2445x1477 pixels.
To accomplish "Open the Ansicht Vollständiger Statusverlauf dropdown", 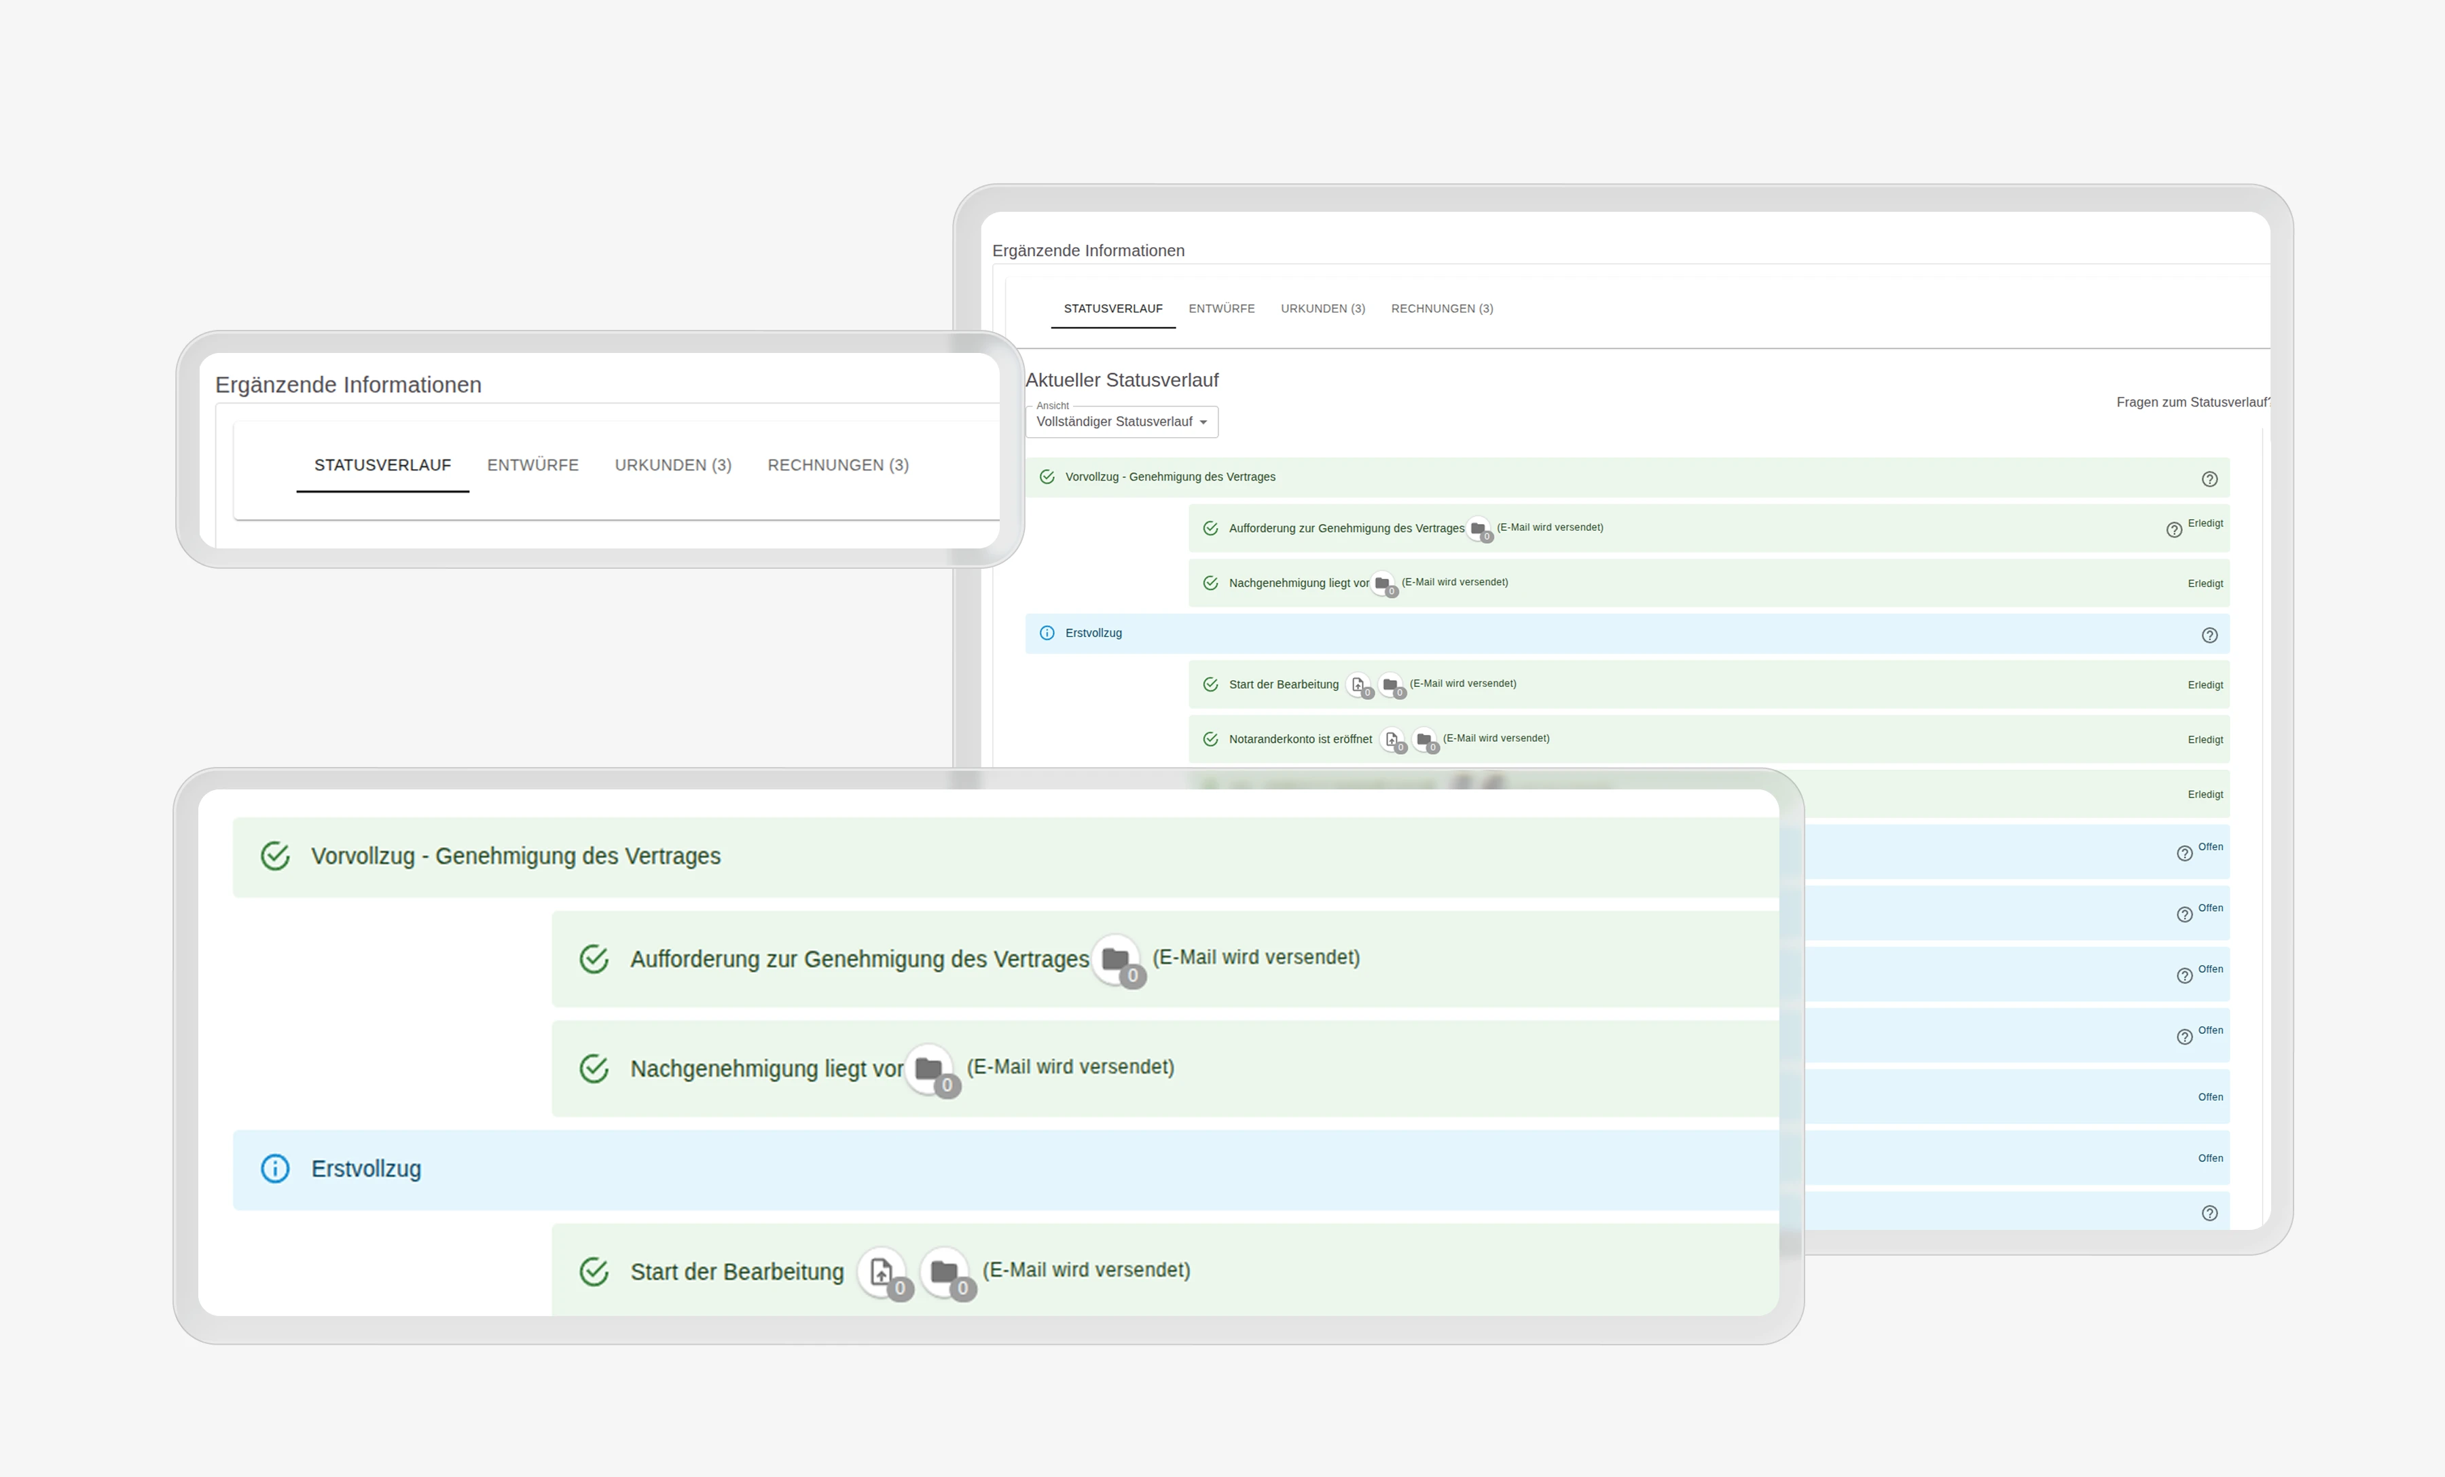I will (x=1121, y=423).
